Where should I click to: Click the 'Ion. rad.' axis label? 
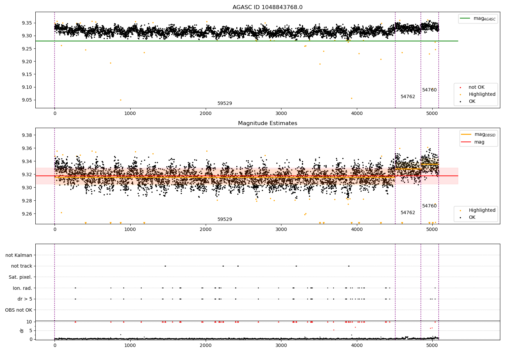tap(23, 288)
